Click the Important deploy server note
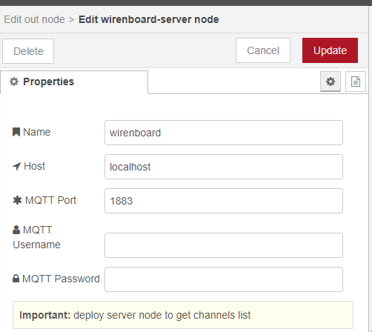The image size is (372, 332). coord(183,315)
